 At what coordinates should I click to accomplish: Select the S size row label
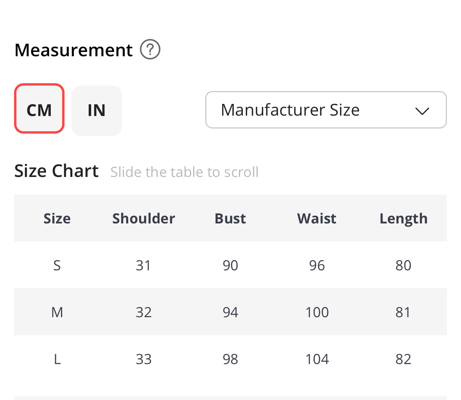point(57,265)
